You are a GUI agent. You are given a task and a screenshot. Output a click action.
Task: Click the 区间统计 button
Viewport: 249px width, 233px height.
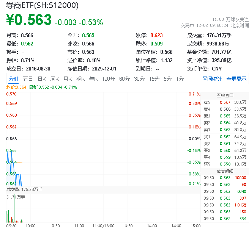(212, 79)
